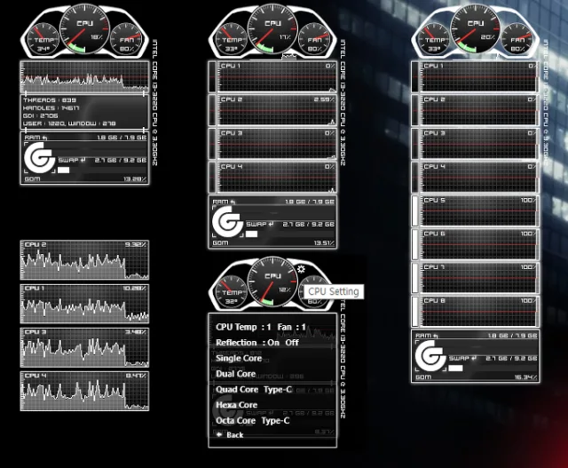The image size is (568, 468).
Task: Click the CPU gauge reading 18%
Action: click(x=84, y=29)
